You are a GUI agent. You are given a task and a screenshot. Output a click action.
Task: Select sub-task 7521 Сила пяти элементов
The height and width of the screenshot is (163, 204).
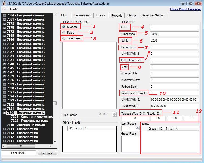point(32,117)
